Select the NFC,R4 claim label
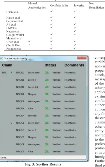The height and width of the screenshot is (167, 105). pyautogui.click(x=20, y=94)
